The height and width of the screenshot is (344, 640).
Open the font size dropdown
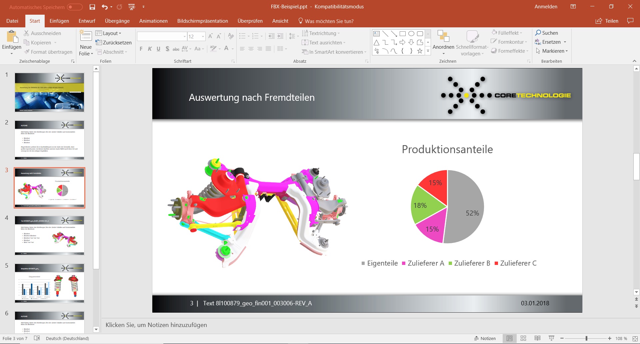(203, 36)
